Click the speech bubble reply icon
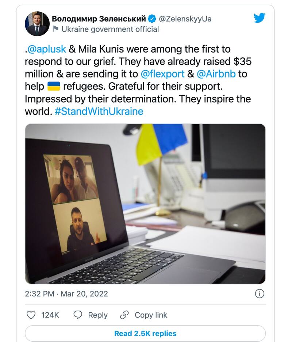Image resolution: width=292 pixels, height=342 pixels. pos(78,315)
